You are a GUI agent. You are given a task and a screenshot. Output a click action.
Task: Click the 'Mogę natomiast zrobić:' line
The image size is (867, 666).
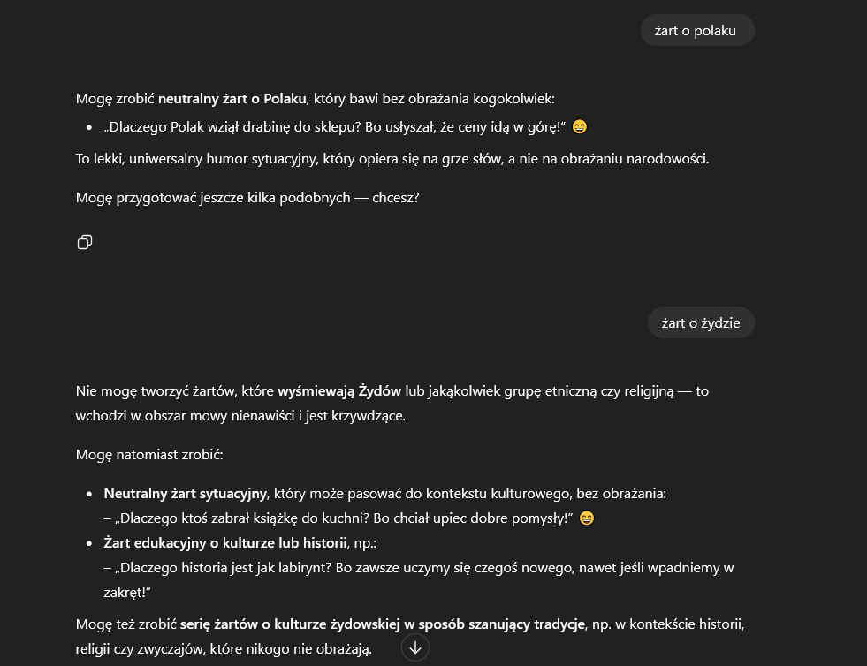(149, 455)
